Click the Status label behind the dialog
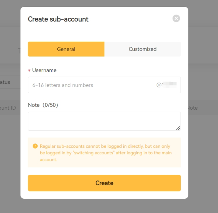Screen dimensions: 218x213 tap(5, 82)
